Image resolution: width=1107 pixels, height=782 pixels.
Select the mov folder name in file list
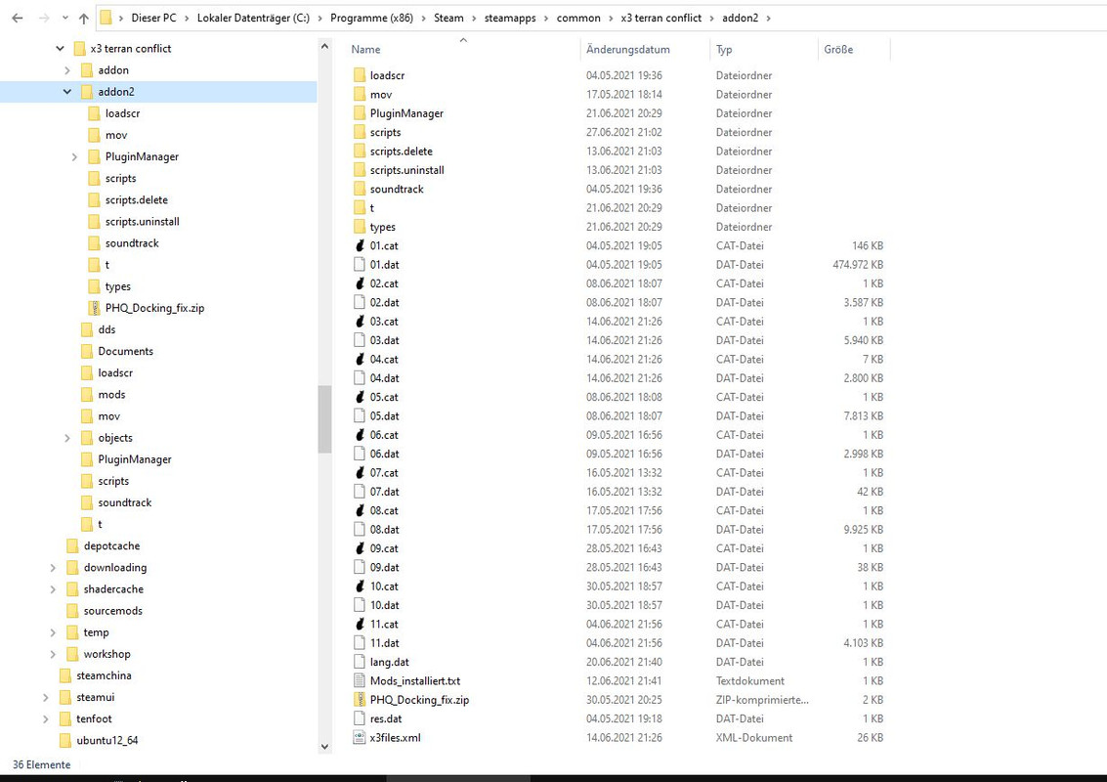click(x=380, y=95)
